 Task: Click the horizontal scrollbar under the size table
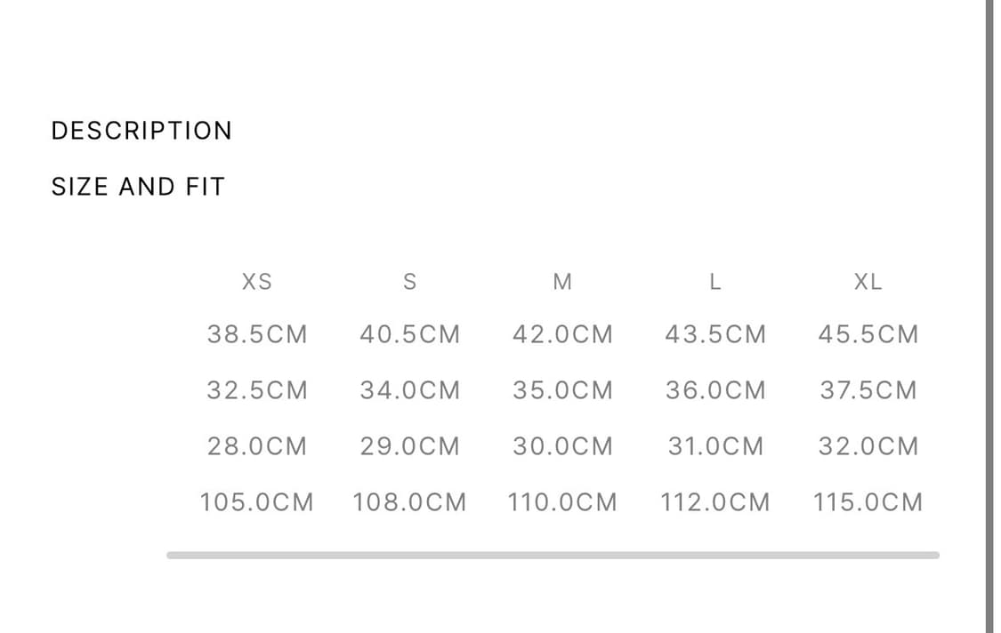coord(552,555)
